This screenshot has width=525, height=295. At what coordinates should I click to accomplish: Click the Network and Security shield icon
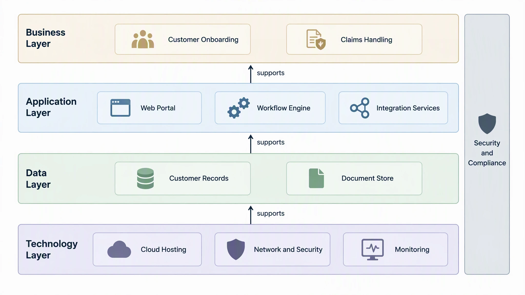236,249
